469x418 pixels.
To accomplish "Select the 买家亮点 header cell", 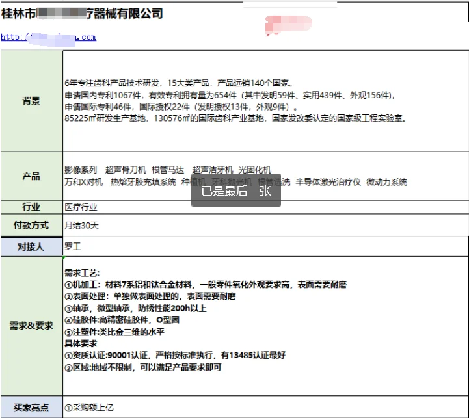I will 32,407.
